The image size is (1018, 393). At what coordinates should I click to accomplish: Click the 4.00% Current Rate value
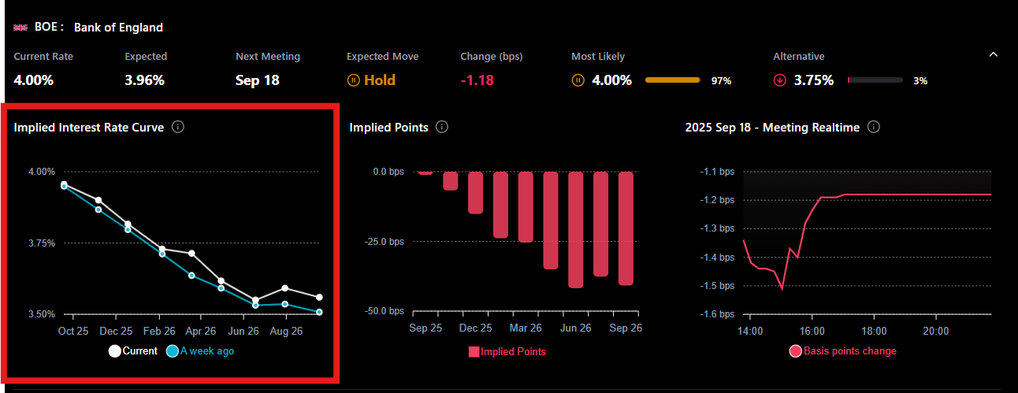tap(34, 80)
